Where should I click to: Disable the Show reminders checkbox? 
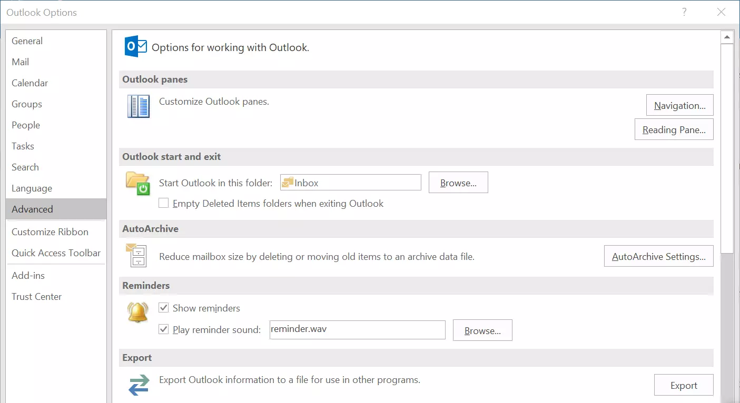(164, 308)
